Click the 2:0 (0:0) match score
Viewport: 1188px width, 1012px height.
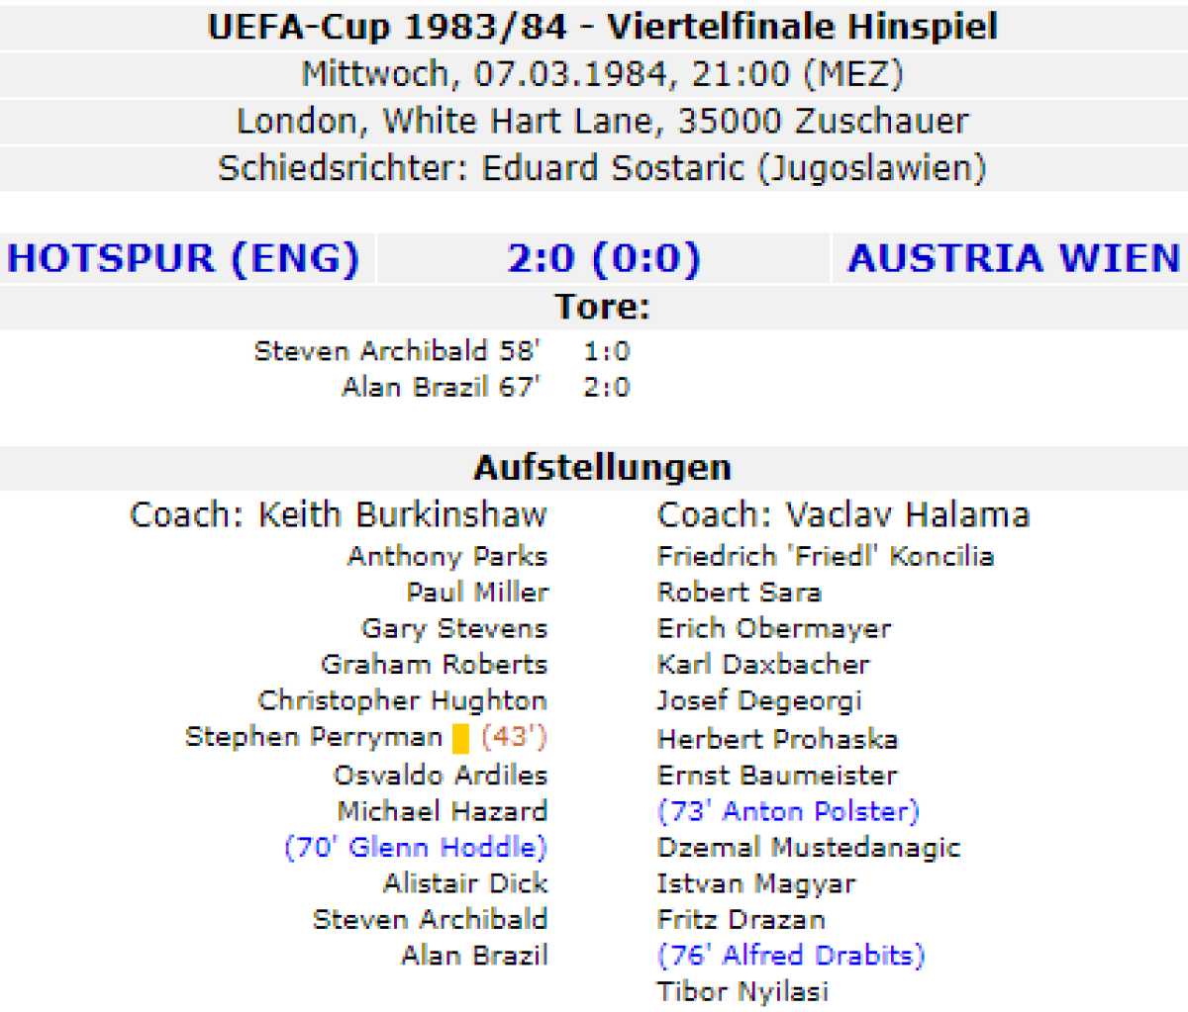click(603, 258)
